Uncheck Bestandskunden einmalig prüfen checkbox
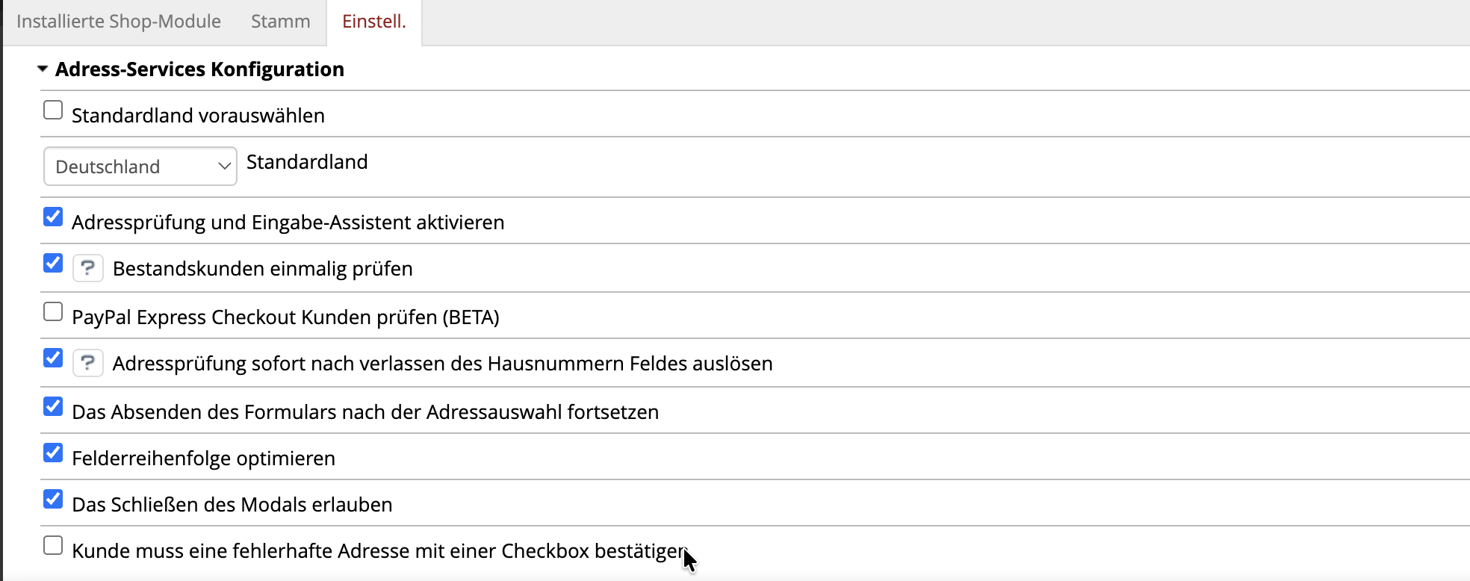The width and height of the screenshot is (1470, 581). (53, 263)
